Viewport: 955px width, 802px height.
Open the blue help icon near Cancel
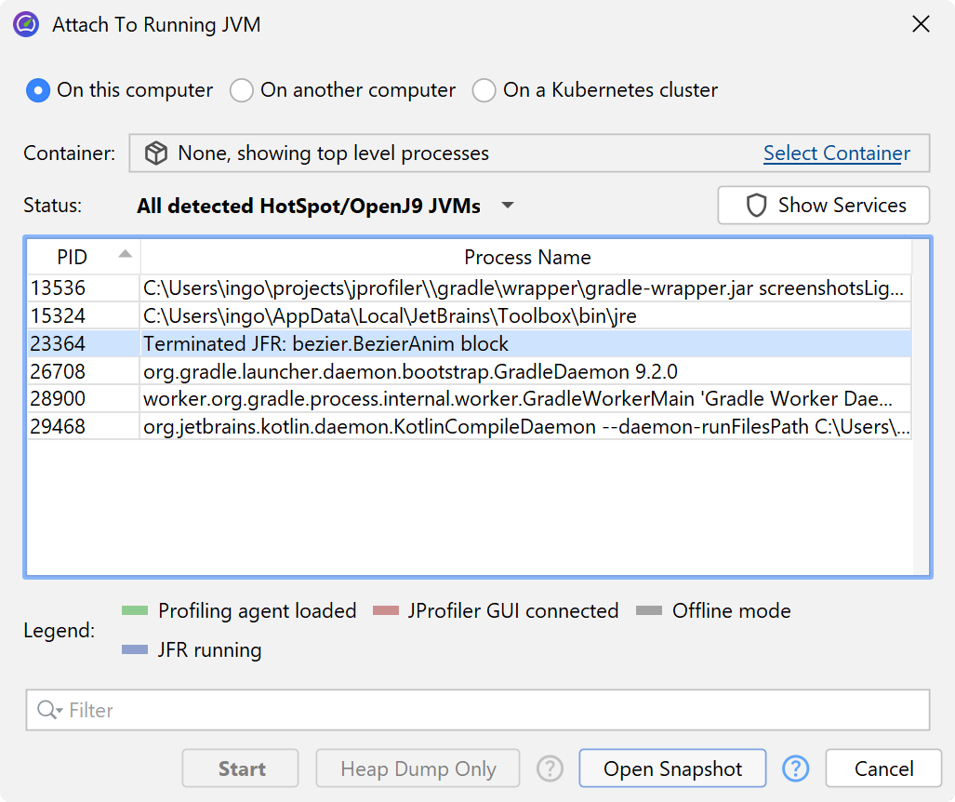pyautogui.click(x=796, y=769)
